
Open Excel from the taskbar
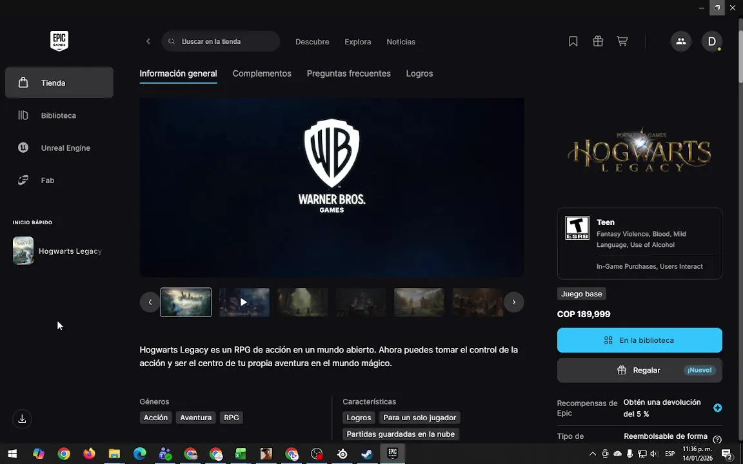point(241,454)
